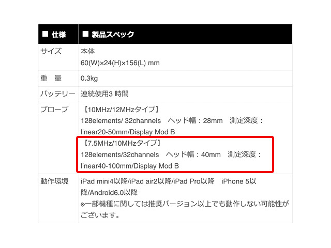Select the 0.3kg weight value
This screenshot has height=248, width=331.
[x=89, y=79]
